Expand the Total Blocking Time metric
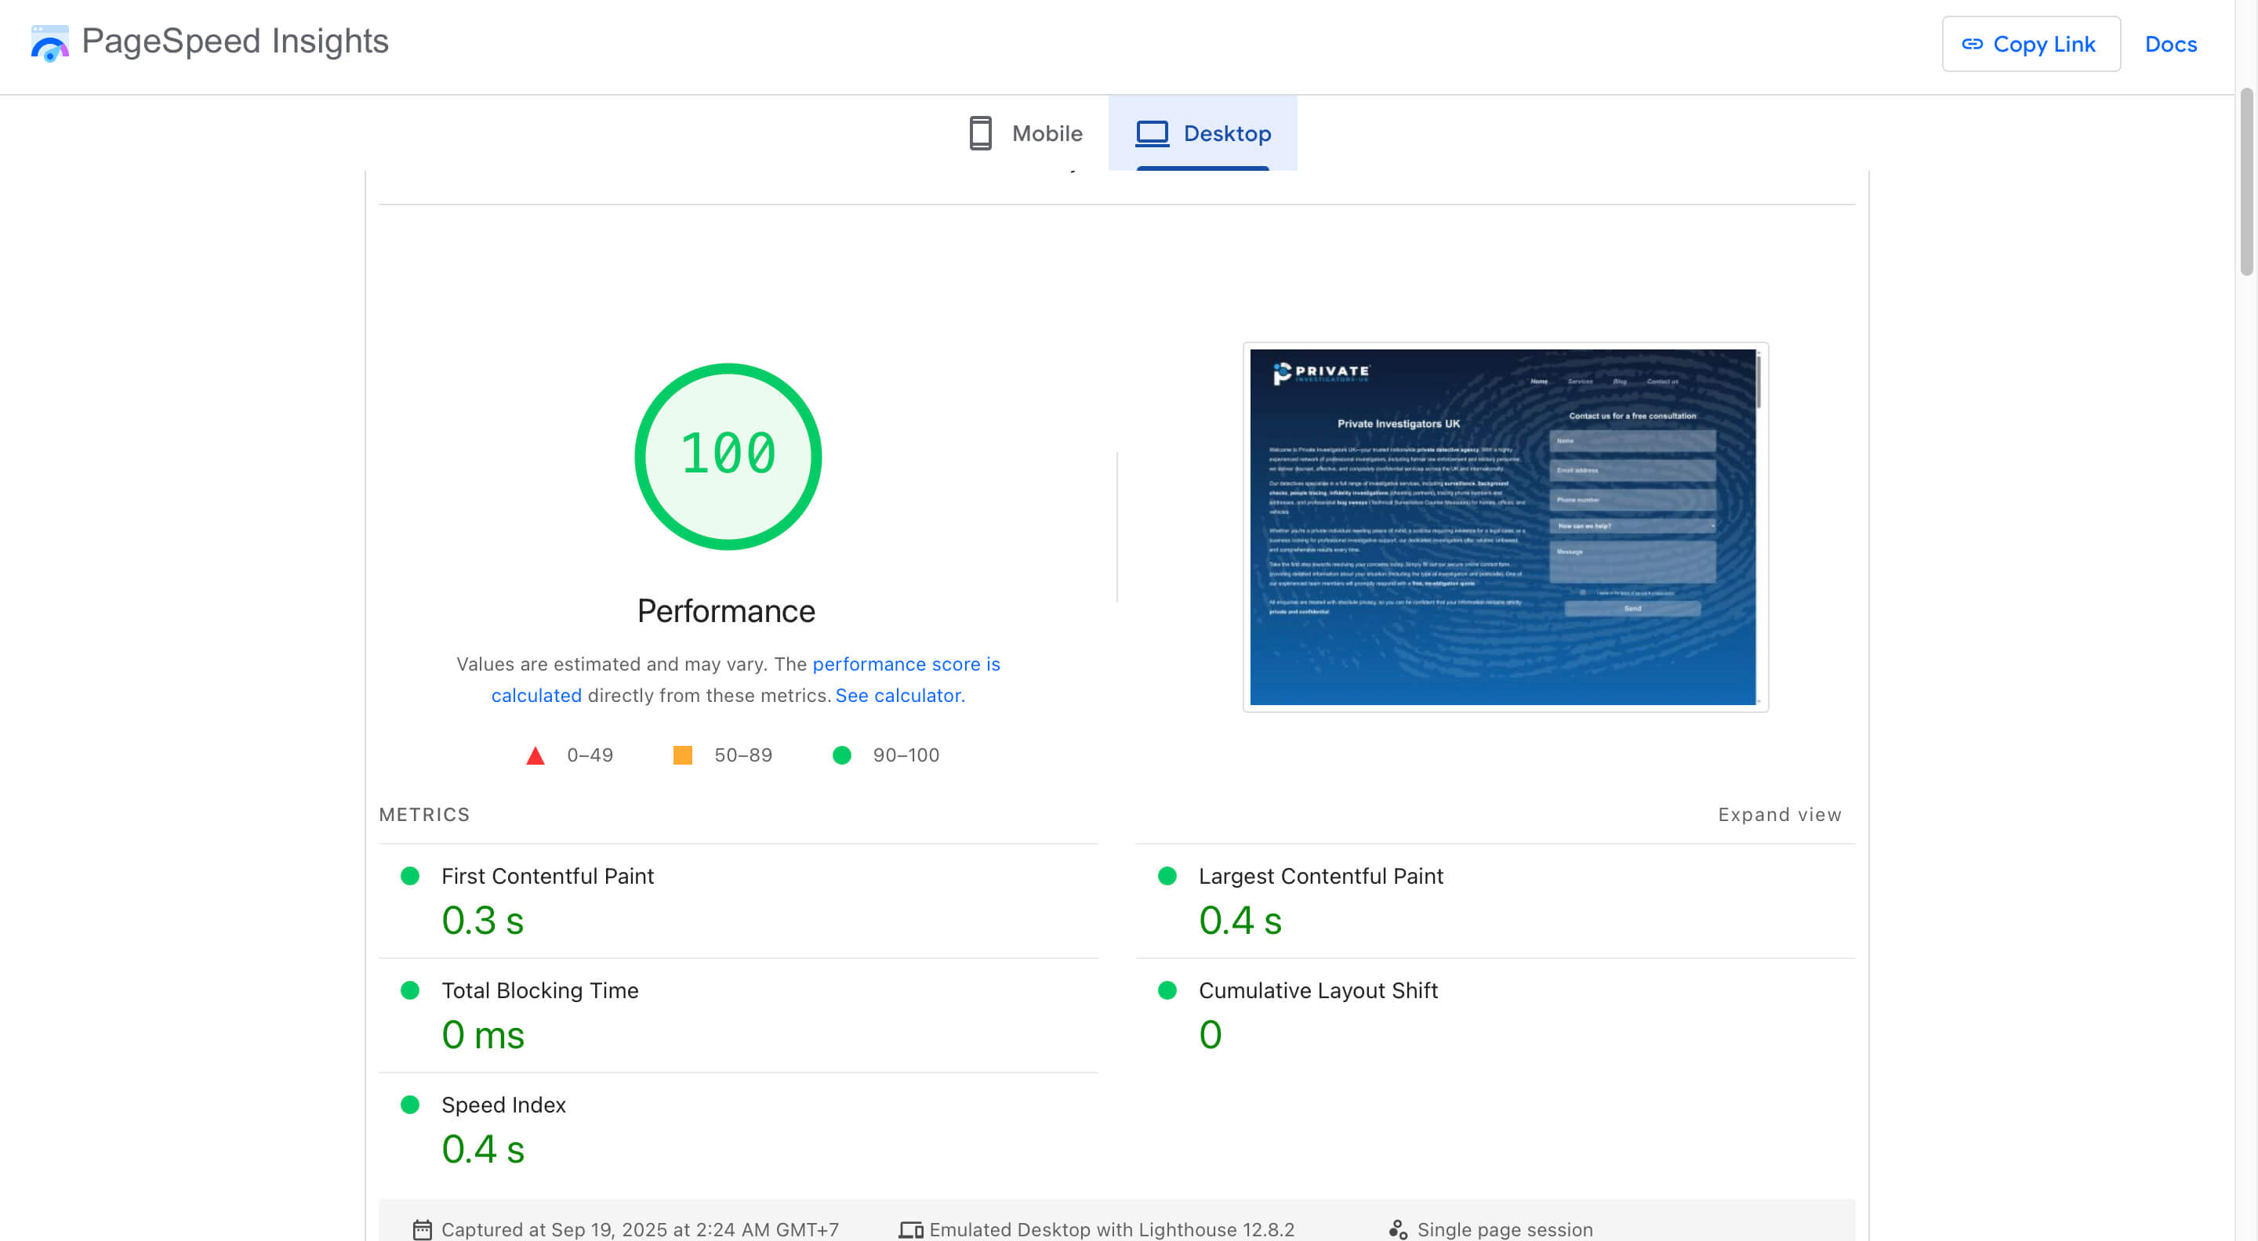The height and width of the screenshot is (1241, 2258). point(539,990)
